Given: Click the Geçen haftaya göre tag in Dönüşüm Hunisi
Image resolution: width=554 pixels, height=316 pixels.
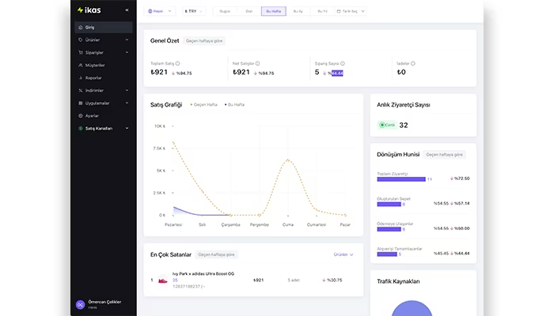Looking at the screenshot, I should (x=445, y=155).
